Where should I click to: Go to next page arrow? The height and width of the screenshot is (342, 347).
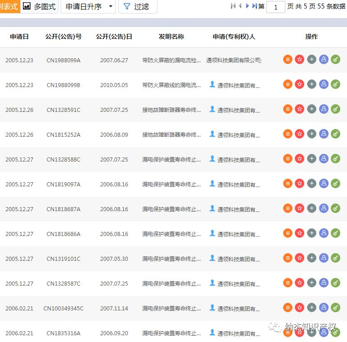248,6
